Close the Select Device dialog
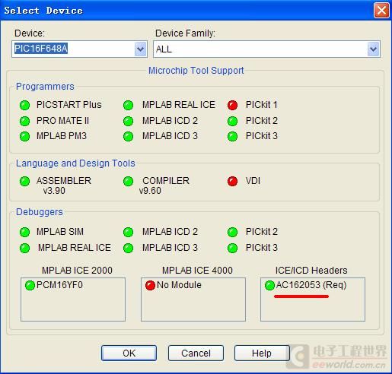The width and height of the screenshot is (392, 374). tap(381, 11)
